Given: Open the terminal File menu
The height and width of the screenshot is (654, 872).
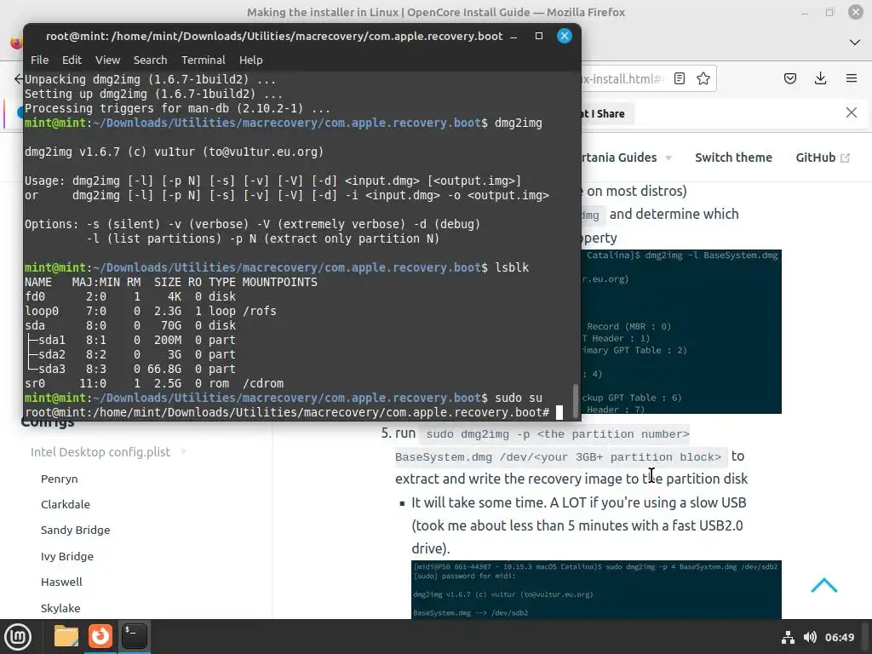Looking at the screenshot, I should tap(39, 60).
